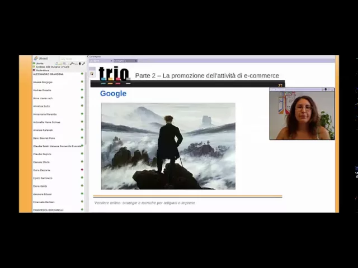Click the wanderer painting on the slide

coord(168,146)
